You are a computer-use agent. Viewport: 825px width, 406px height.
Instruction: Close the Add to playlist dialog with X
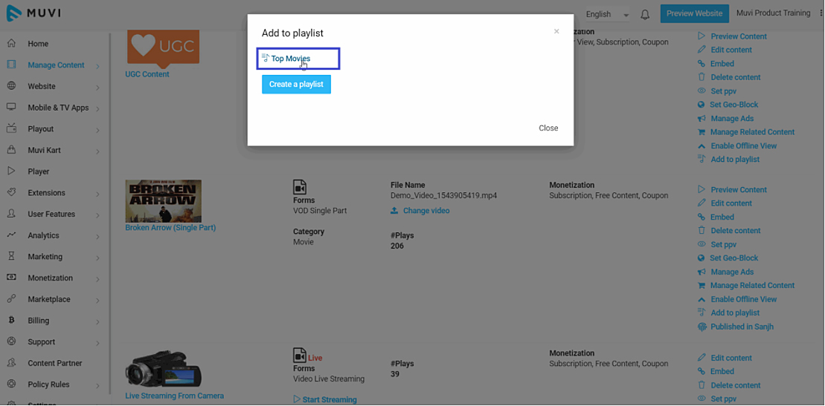tap(556, 31)
